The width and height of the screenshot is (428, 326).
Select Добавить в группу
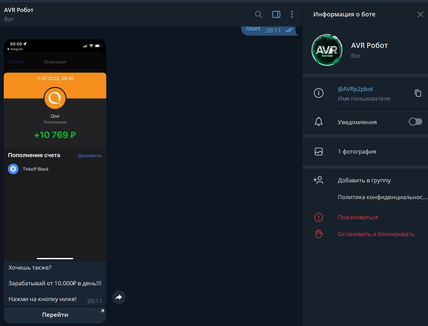point(364,180)
